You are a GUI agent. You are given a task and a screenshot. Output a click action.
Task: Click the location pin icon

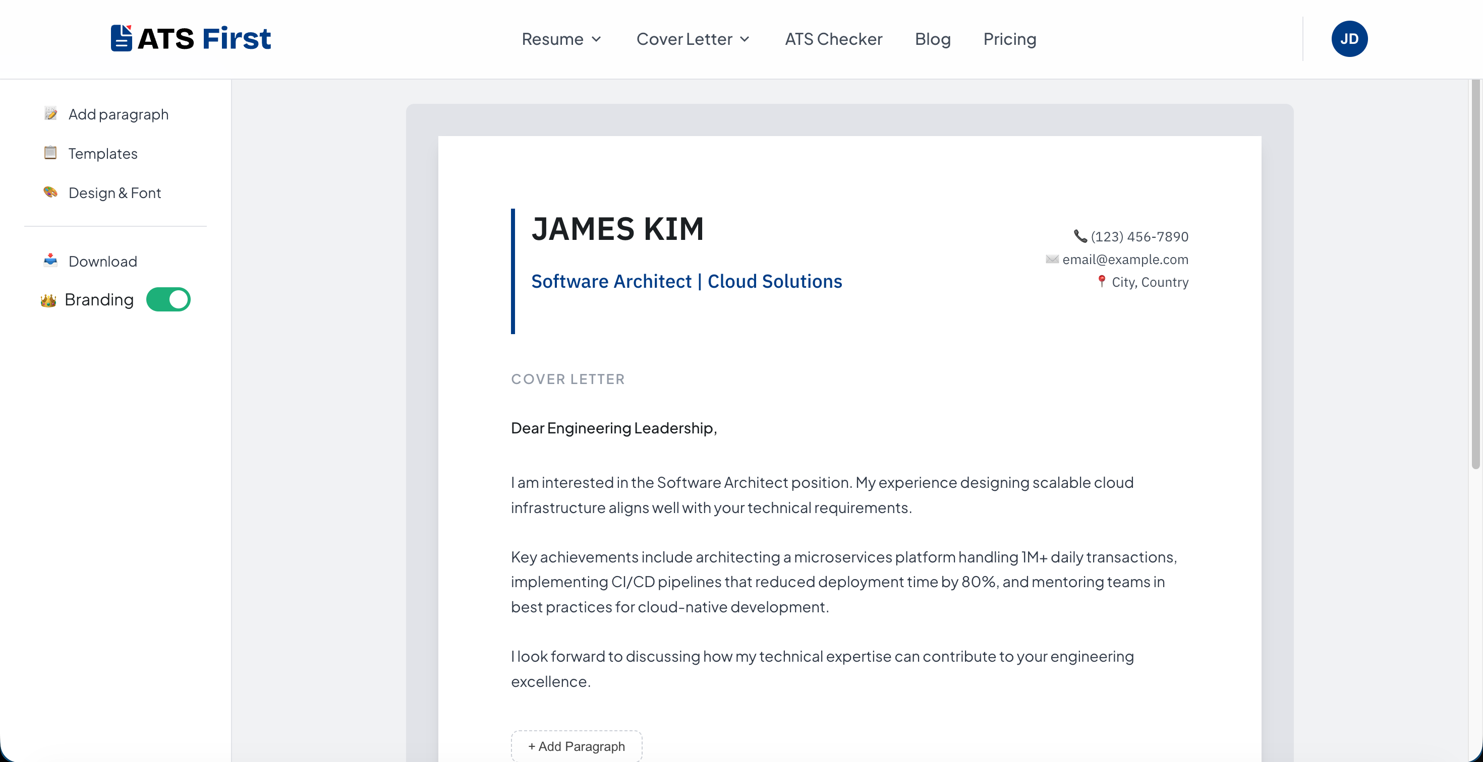pyautogui.click(x=1101, y=281)
